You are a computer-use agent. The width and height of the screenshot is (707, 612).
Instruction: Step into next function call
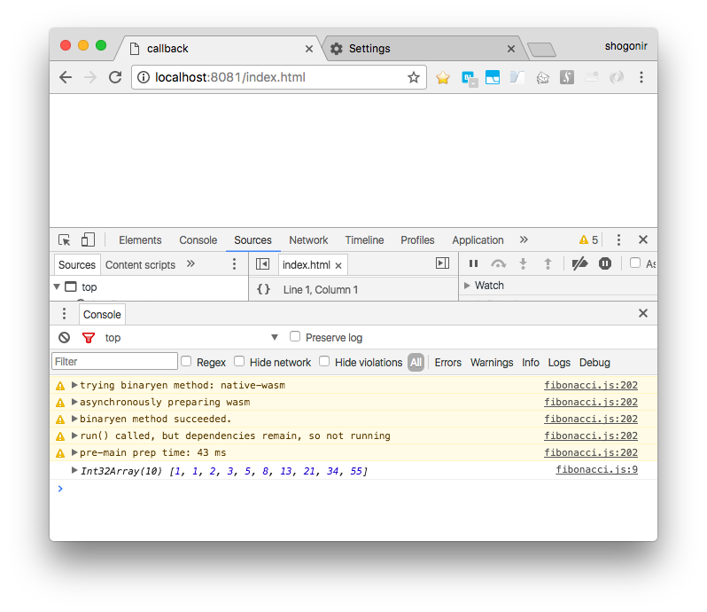pyautogui.click(x=523, y=263)
